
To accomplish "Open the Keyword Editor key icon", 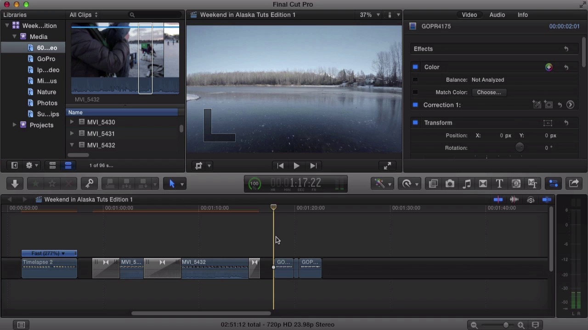I will pyautogui.click(x=90, y=184).
